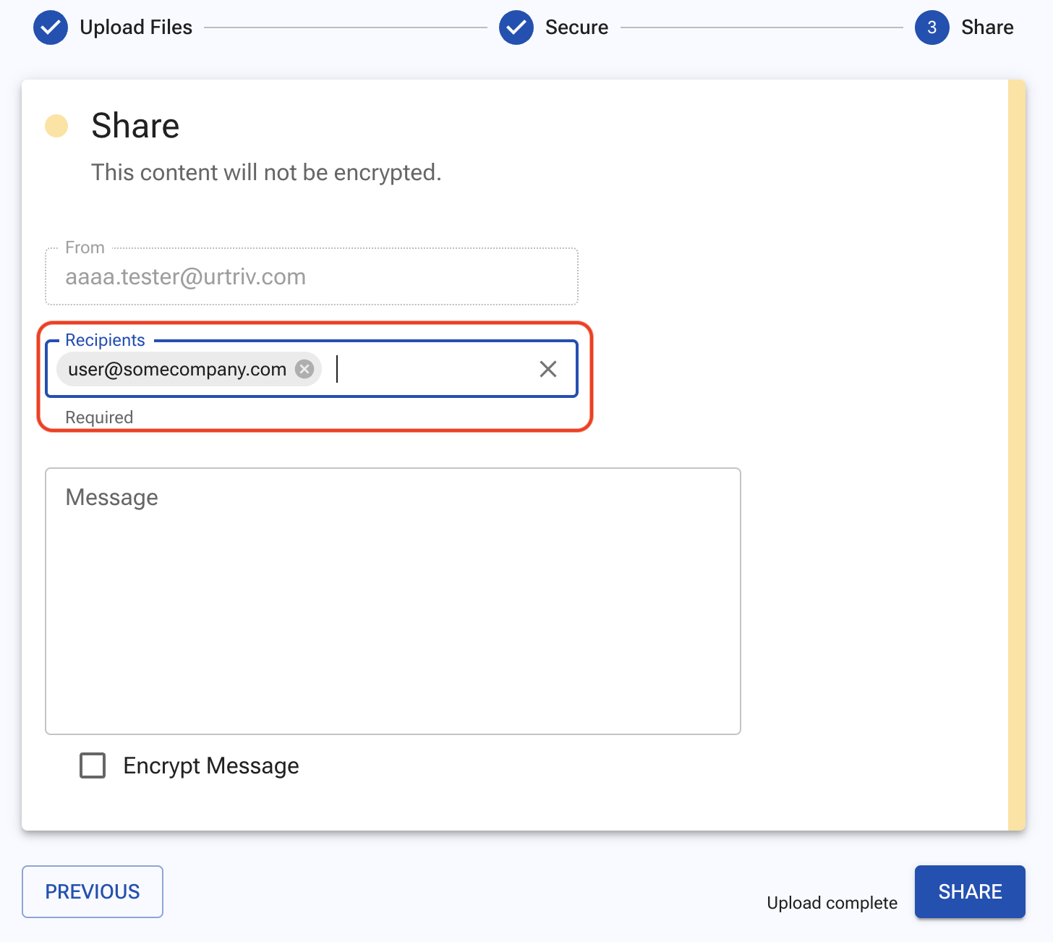Click the yellow dot beside the Share heading
This screenshot has height=942, width=1053.
[x=57, y=125]
